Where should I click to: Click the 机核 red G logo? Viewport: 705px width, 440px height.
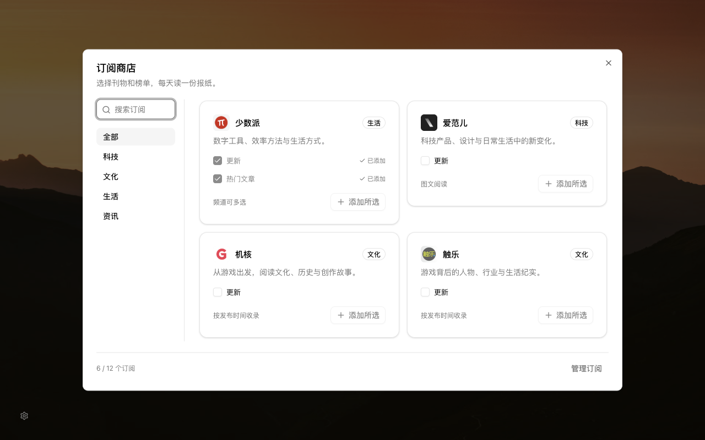point(221,254)
